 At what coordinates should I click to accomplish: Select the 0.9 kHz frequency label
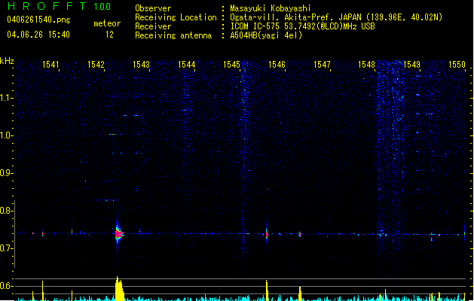click(7, 173)
